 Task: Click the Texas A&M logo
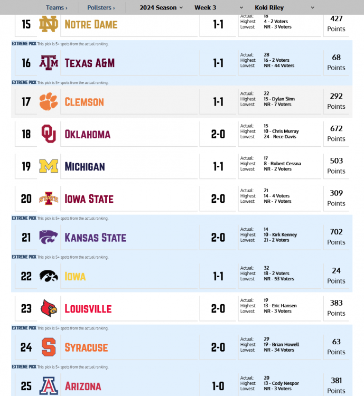(x=49, y=63)
